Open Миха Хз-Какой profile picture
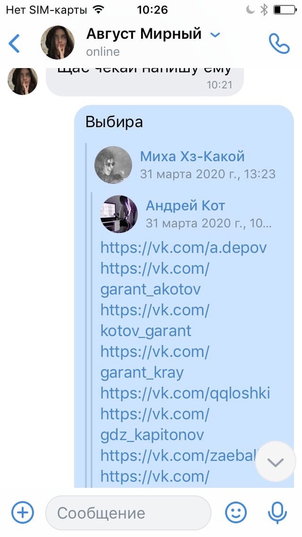This screenshot has width=302, height=537. [x=113, y=165]
